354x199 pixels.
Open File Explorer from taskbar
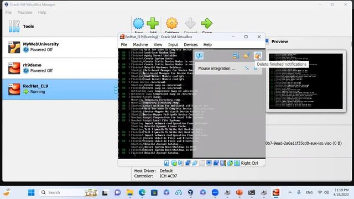(130, 192)
